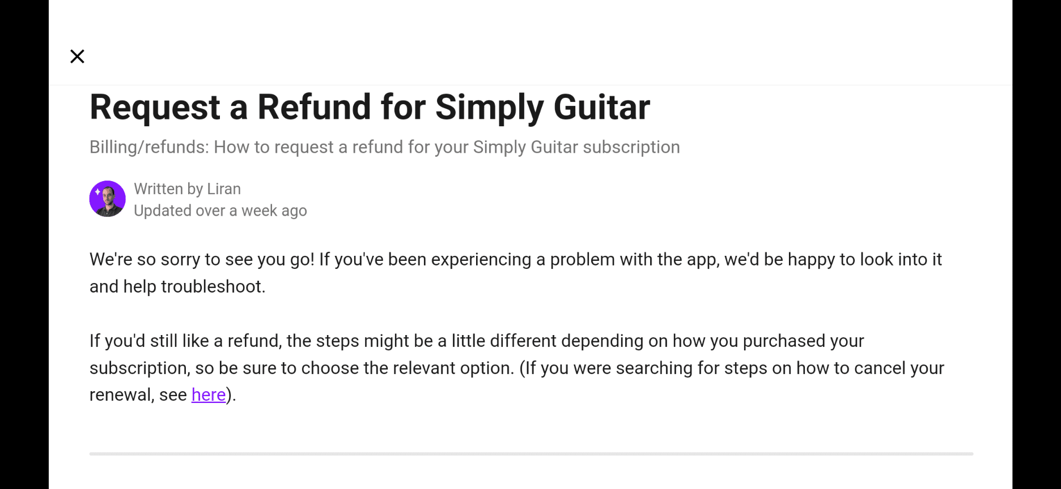The image size is (1061, 489).
Task: Click the underlined "here" hyperlink in parentheses
Action: [207, 394]
